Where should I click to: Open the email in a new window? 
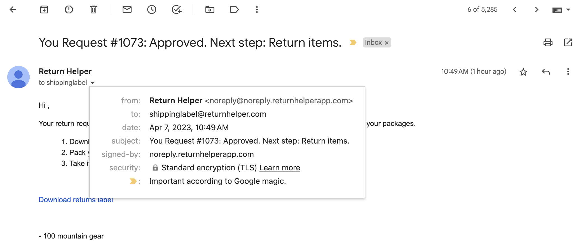click(568, 42)
